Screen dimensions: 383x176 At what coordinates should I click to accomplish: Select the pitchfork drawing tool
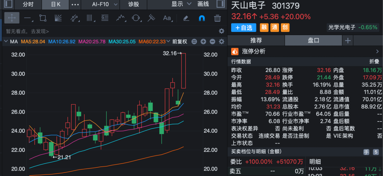pos(151,18)
